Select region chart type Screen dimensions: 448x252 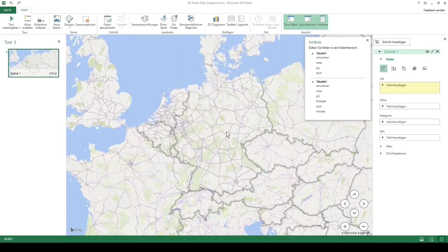tap(425, 69)
